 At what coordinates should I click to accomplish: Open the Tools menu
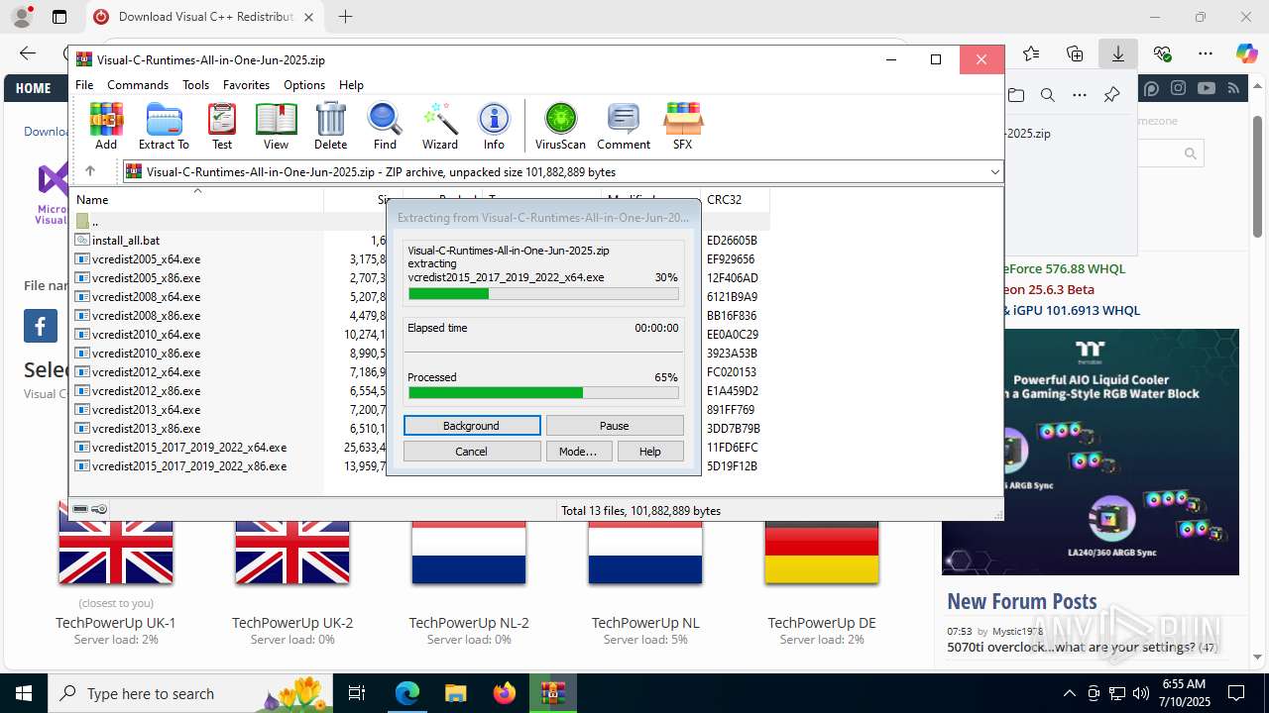pyautogui.click(x=195, y=85)
